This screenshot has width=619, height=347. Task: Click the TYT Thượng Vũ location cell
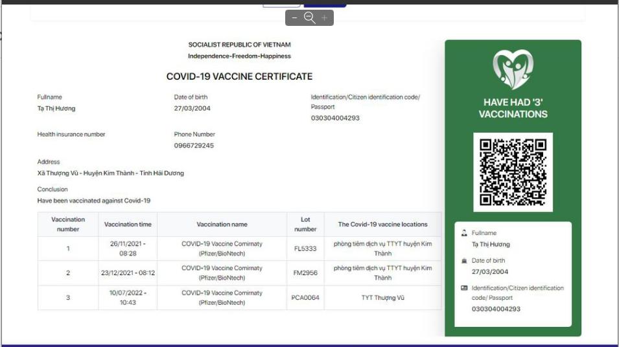point(382,298)
